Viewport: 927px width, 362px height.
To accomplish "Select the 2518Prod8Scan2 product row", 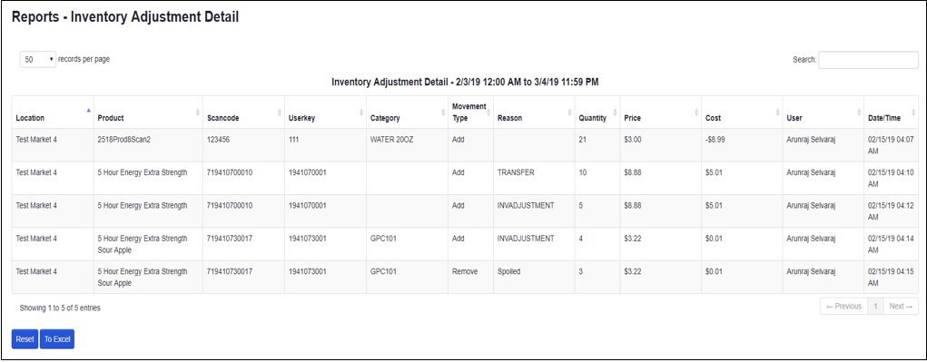I will click(465, 145).
